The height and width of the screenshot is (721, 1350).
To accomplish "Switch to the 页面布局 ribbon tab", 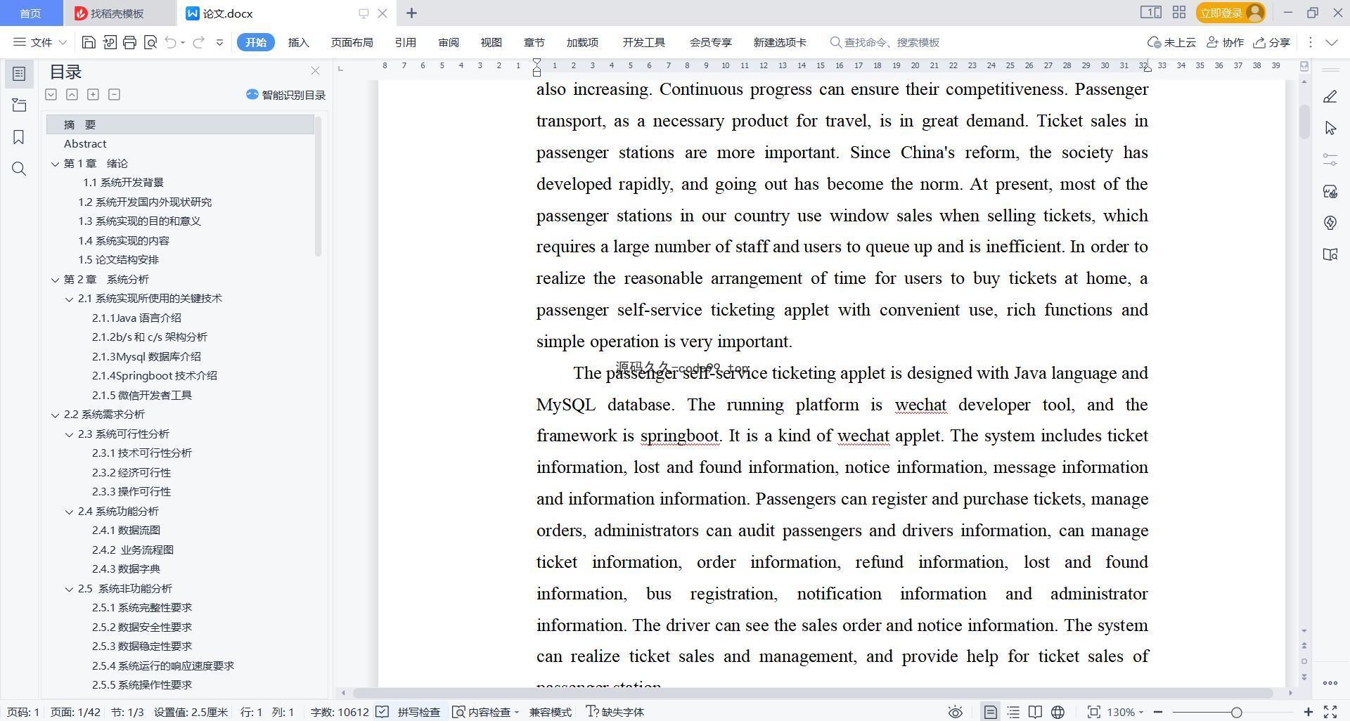I will point(352,42).
